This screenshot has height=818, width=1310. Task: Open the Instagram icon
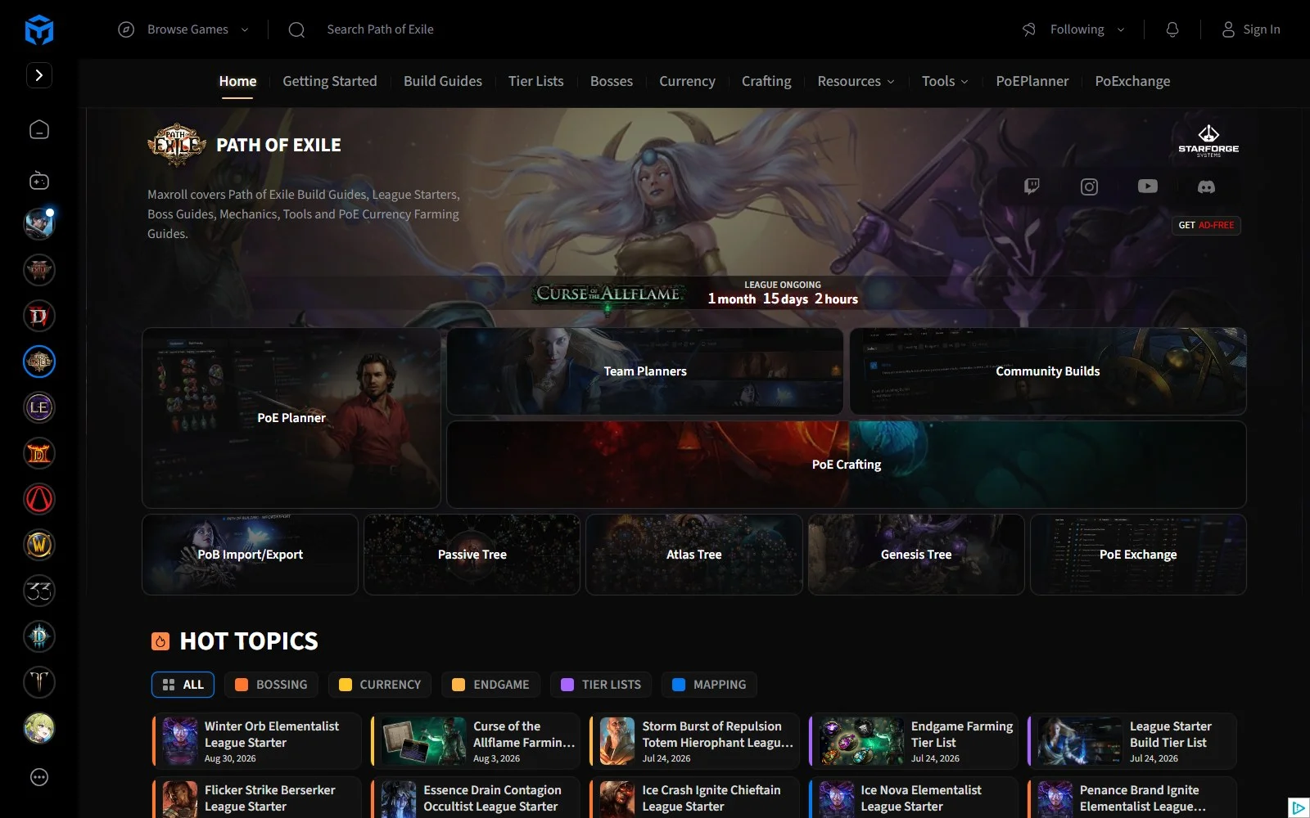[1089, 187]
